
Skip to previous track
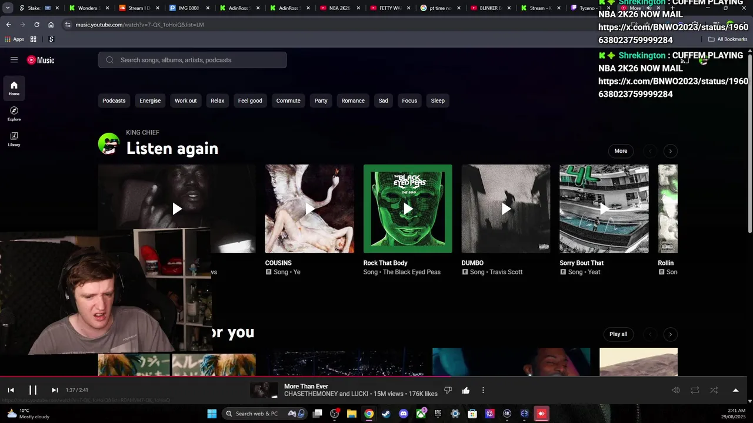(11, 390)
